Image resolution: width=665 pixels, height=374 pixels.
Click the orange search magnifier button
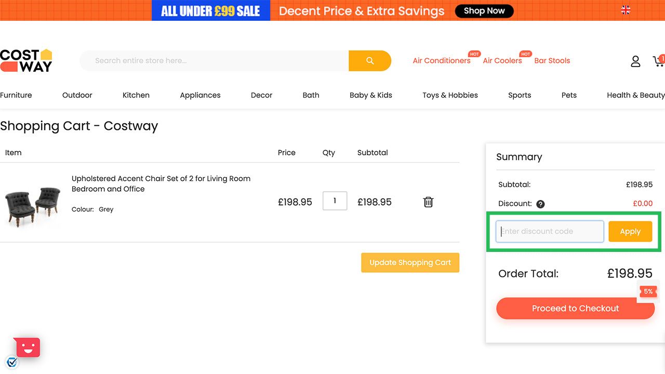click(370, 61)
